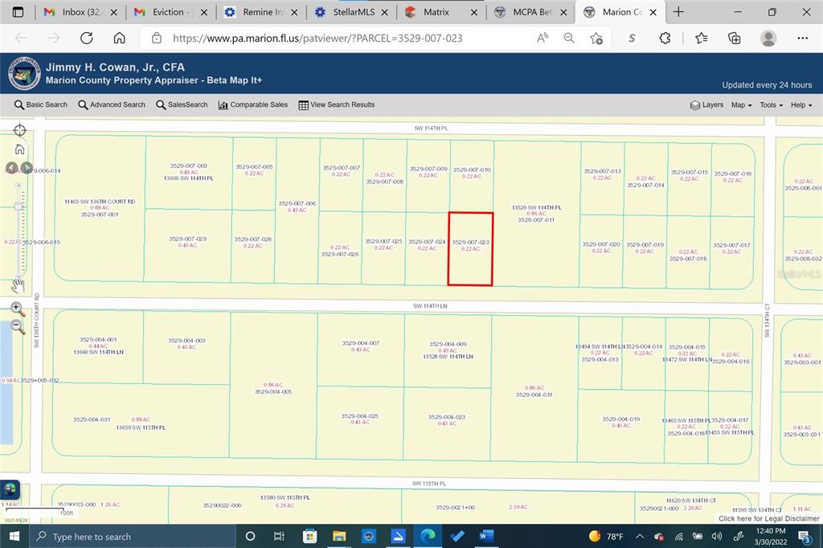823x548 pixels.
Task: Select the zoom out magnifier tool
Action: (x=18, y=326)
